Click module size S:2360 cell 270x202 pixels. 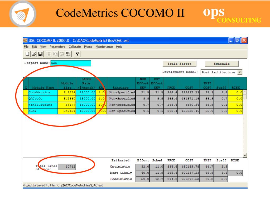point(67,99)
